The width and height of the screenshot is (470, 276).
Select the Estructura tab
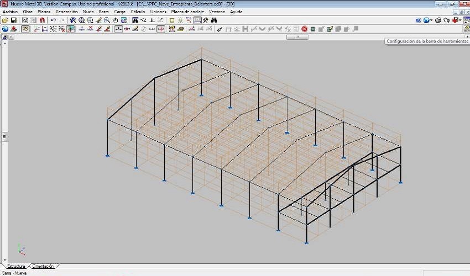(x=16, y=266)
